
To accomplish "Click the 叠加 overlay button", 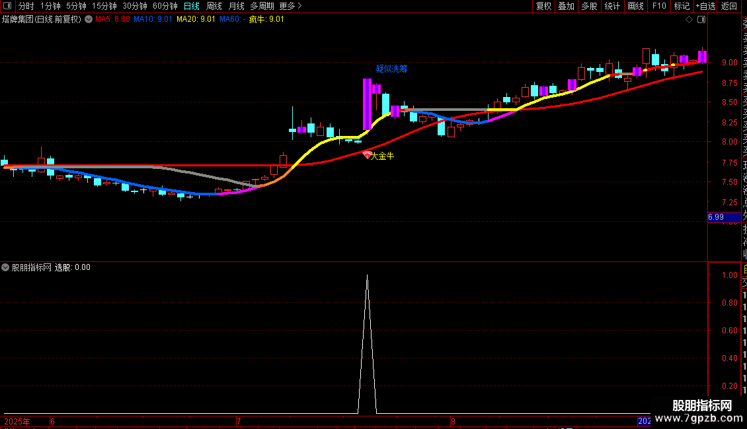I will click(x=566, y=6).
